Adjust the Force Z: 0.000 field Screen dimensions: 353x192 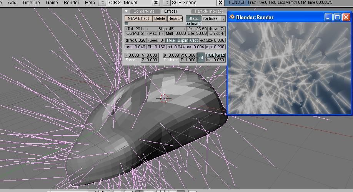click(x=150, y=60)
